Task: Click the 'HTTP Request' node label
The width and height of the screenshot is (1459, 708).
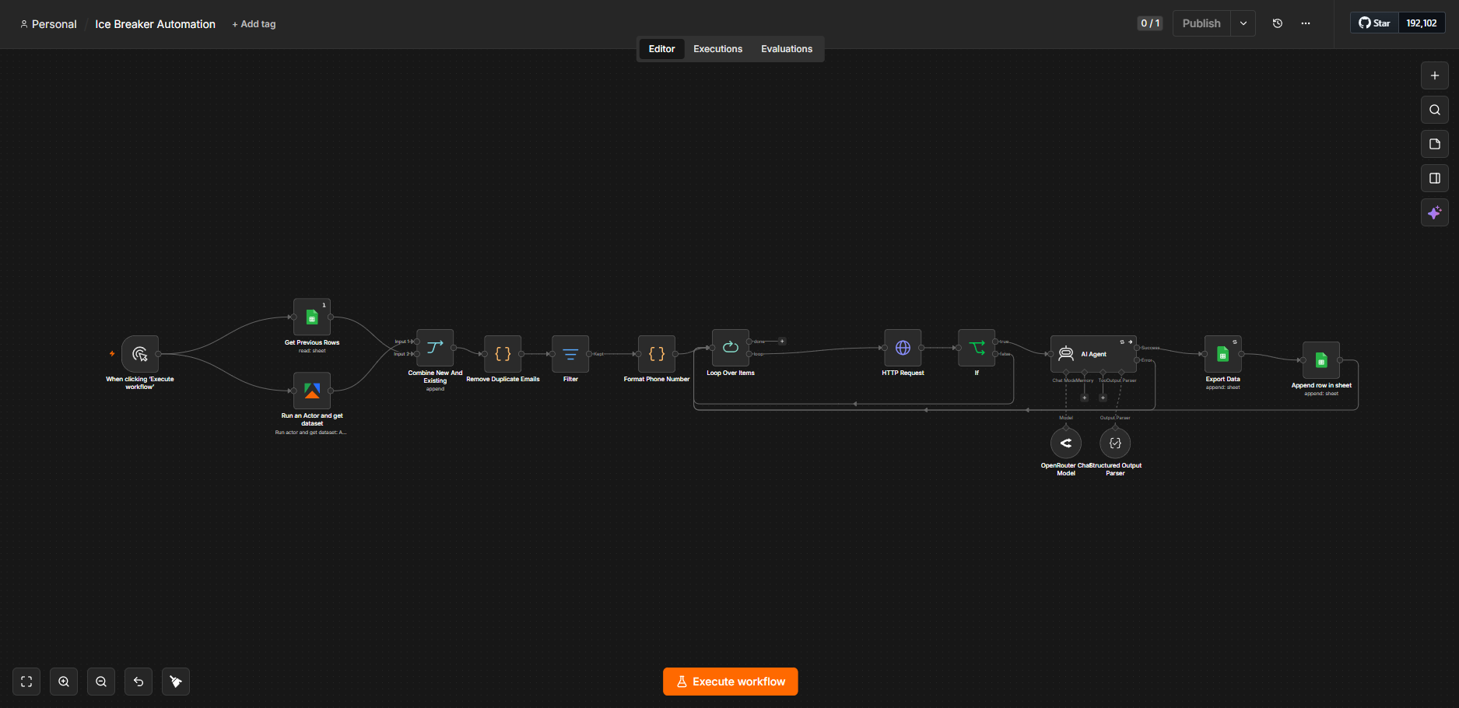Action: (x=903, y=373)
